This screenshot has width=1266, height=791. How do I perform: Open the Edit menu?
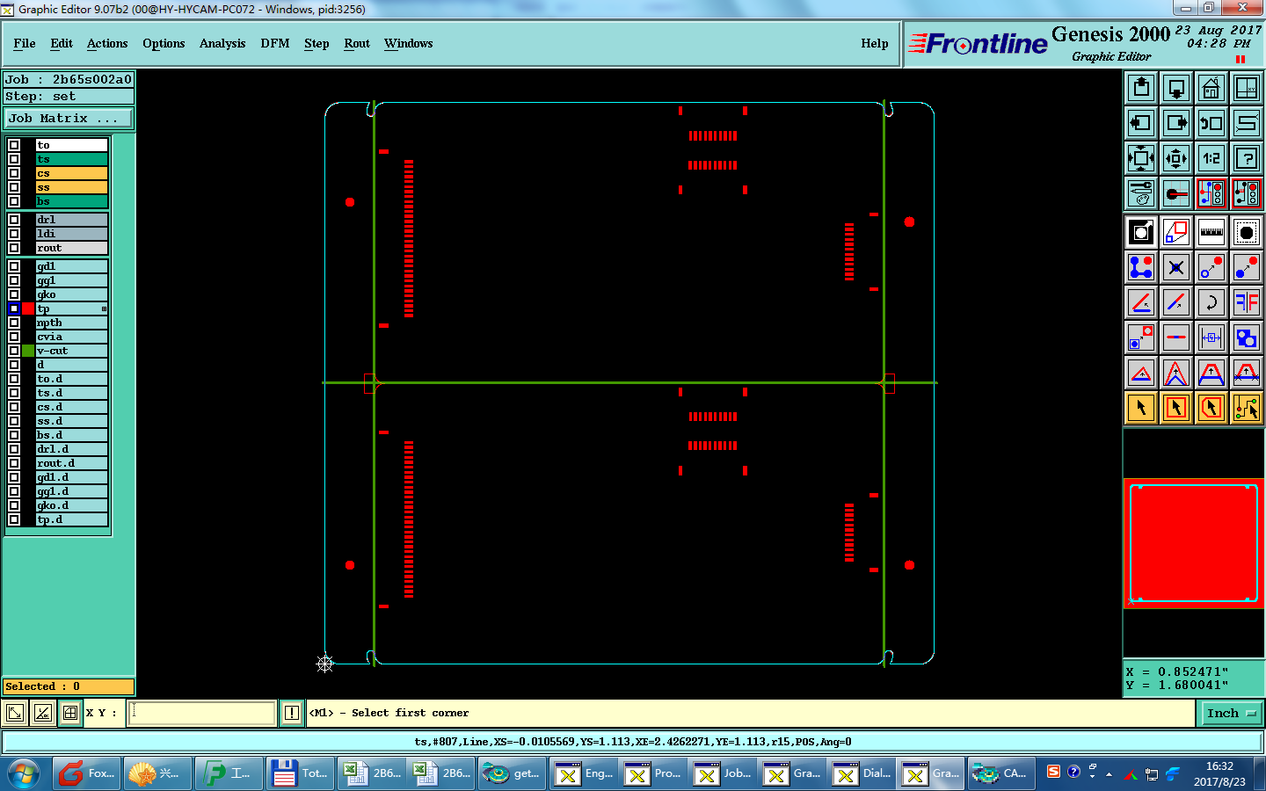[x=62, y=43]
